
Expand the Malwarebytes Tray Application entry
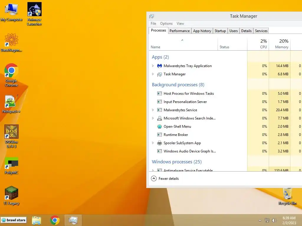[x=153, y=66]
